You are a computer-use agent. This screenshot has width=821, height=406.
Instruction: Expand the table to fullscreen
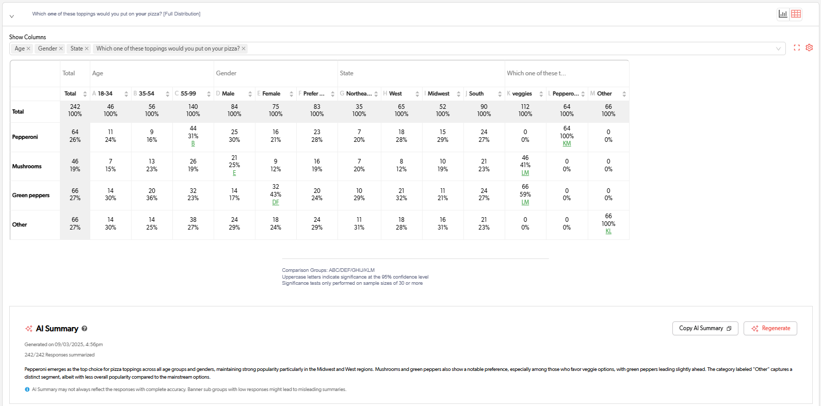797,47
